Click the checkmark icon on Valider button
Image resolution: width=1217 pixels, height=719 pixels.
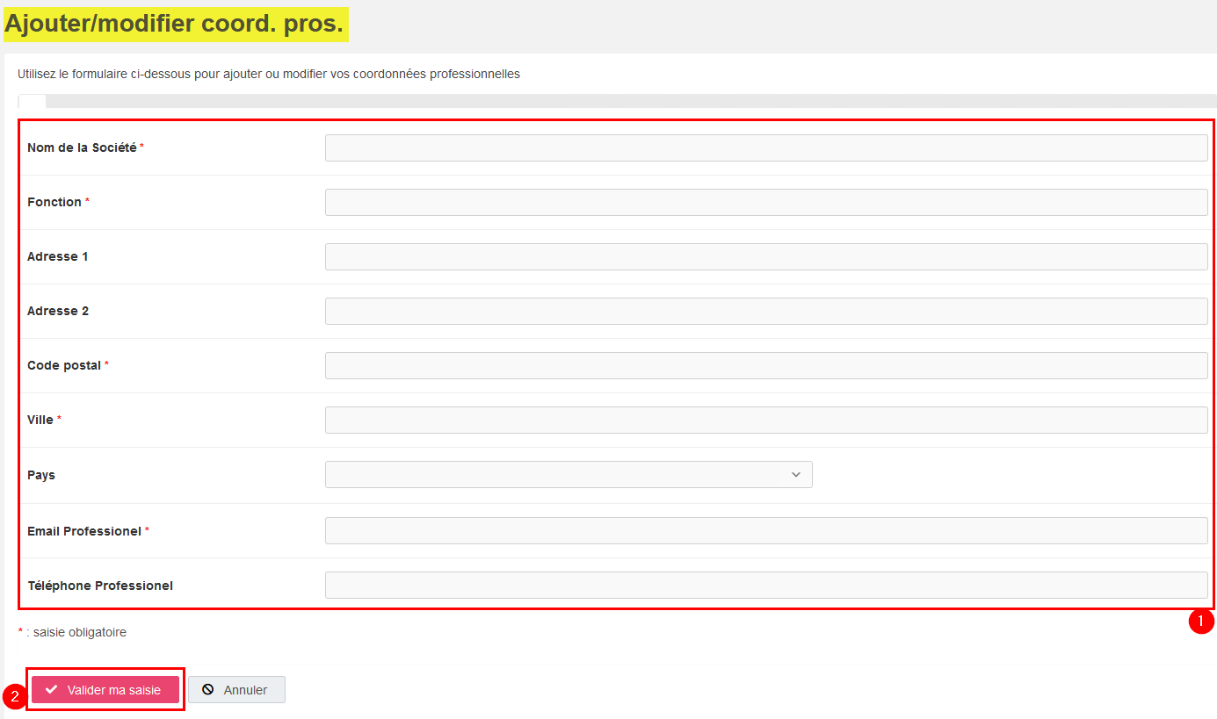coord(52,690)
